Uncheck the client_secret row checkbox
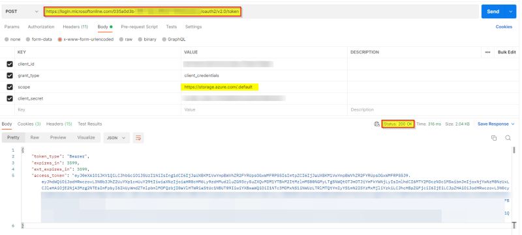Screen dimensions: 522x235 10,98
